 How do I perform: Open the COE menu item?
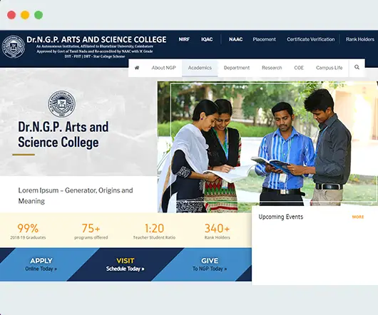(299, 68)
